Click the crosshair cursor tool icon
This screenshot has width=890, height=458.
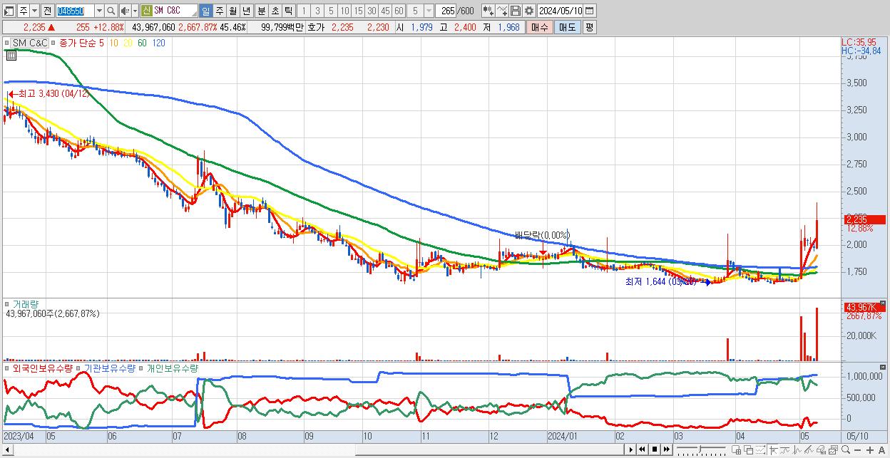pyautogui.click(x=774, y=449)
